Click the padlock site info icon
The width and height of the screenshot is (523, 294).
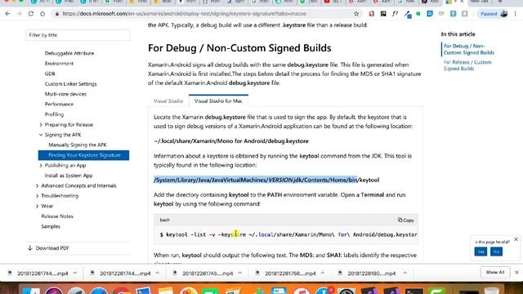click(x=57, y=14)
